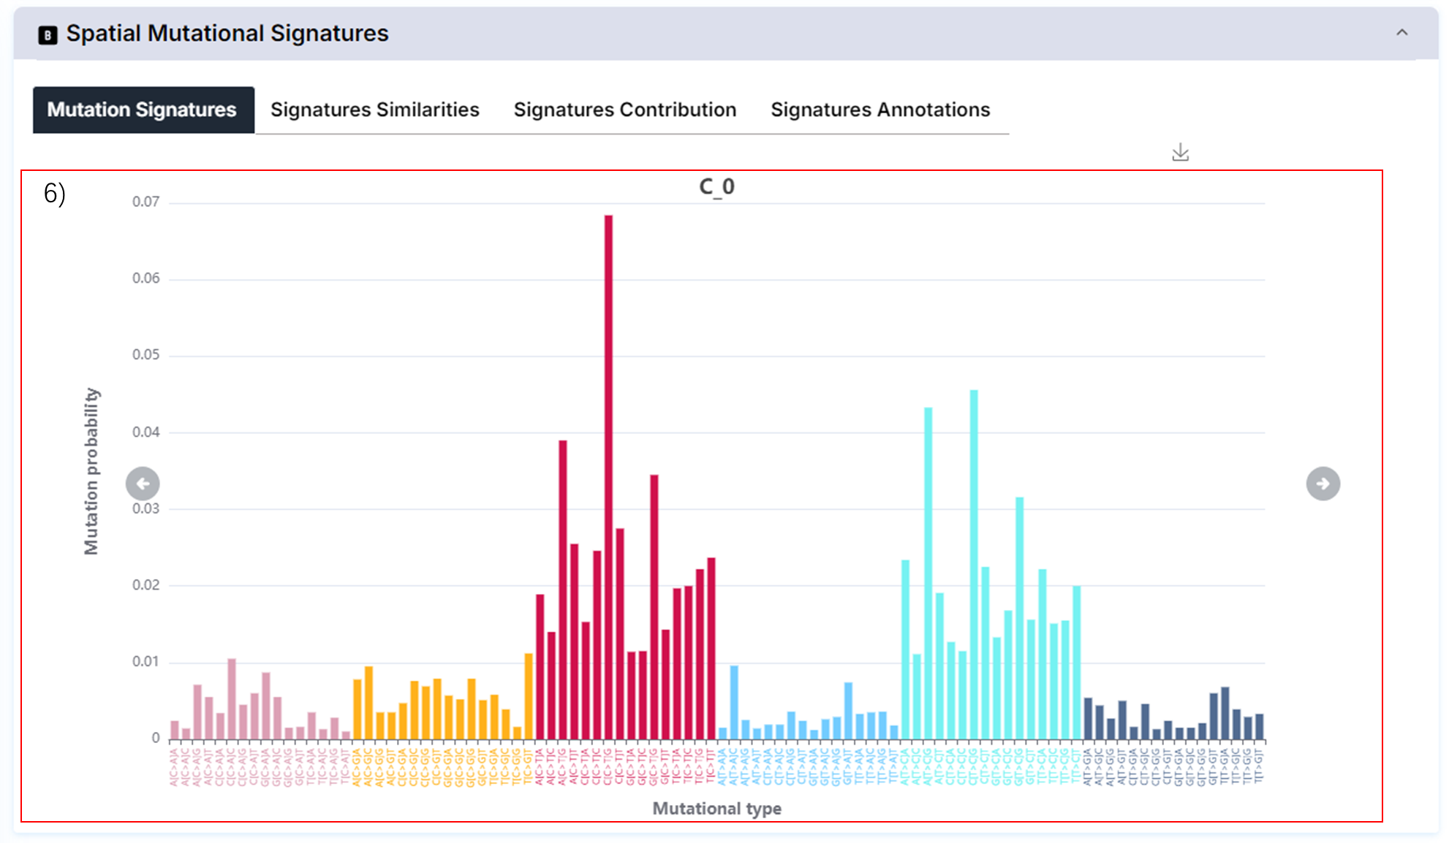Screen dimensions: 1449x843
Task: Click the tallest light-blue A[T>A]C bar
Action: pyautogui.click(x=734, y=701)
